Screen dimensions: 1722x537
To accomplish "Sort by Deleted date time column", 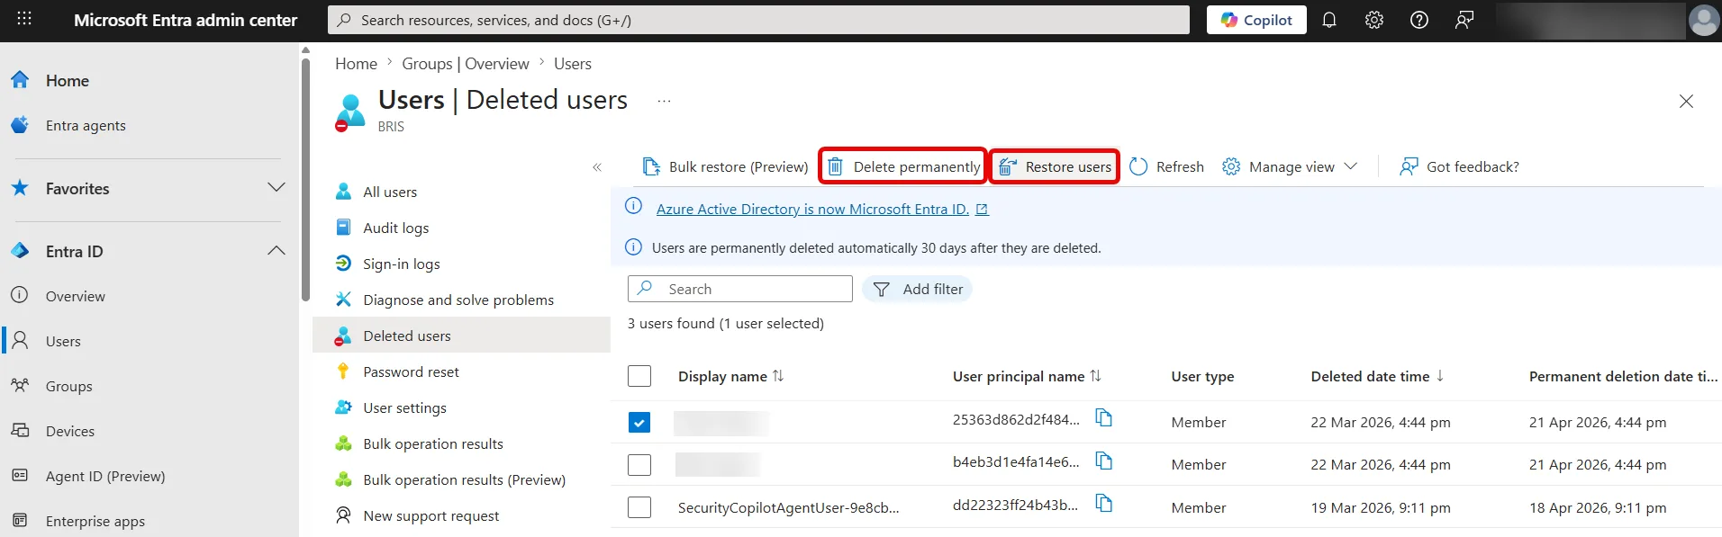I will tap(1377, 376).
